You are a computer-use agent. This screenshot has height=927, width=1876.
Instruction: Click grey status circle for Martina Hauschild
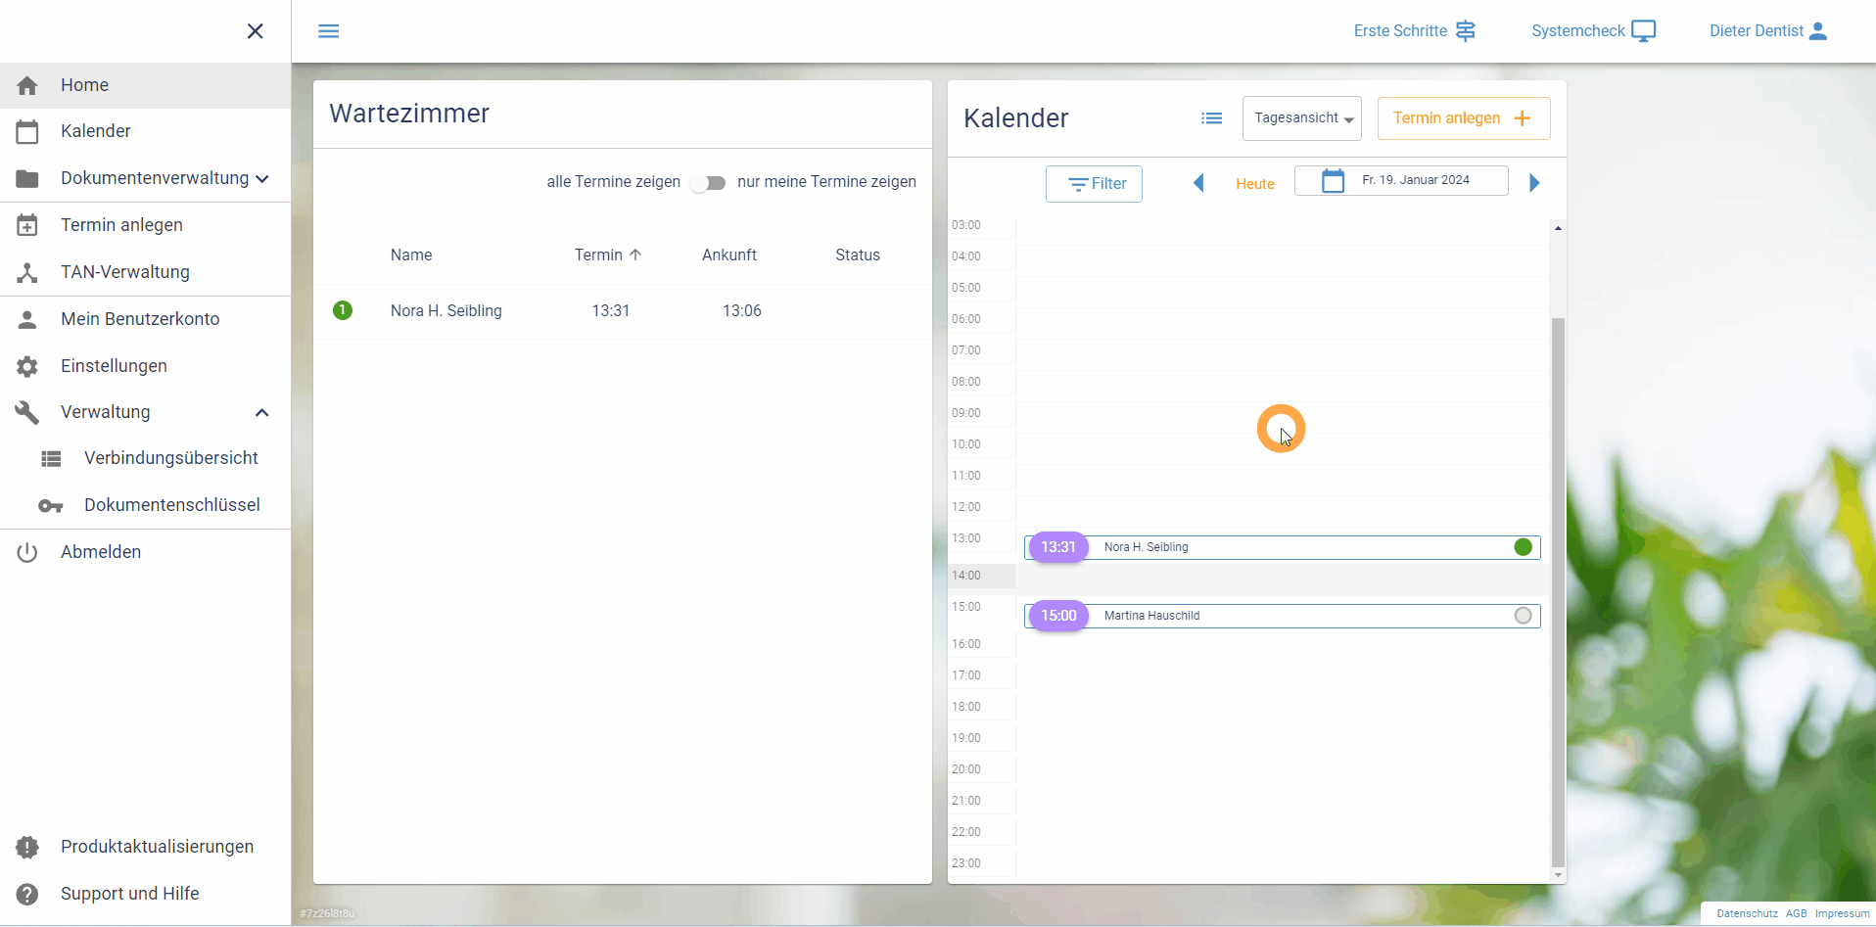point(1523,616)
